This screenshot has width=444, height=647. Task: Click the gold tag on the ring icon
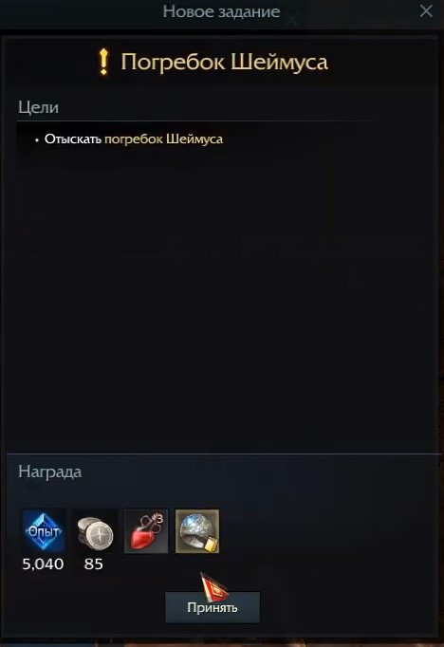tap(211, 545)
